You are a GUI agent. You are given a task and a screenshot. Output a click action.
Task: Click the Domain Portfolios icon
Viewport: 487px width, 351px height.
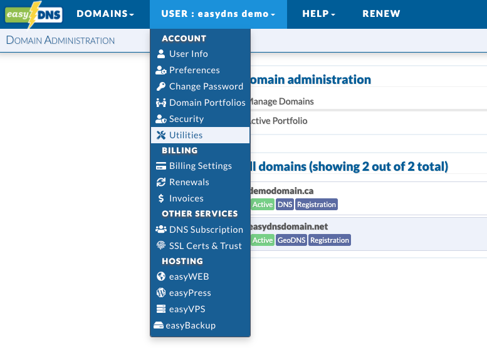(161, 103)
